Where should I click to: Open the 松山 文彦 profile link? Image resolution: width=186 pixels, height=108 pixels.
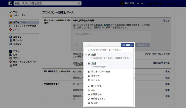point(129,3)
